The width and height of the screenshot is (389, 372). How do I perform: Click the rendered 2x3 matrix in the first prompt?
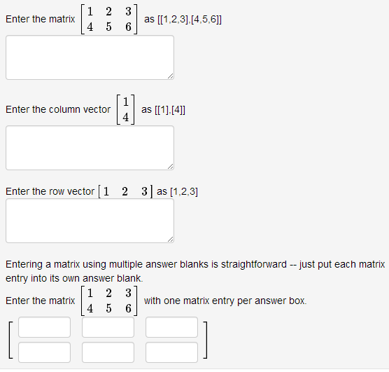click(109, 19)
